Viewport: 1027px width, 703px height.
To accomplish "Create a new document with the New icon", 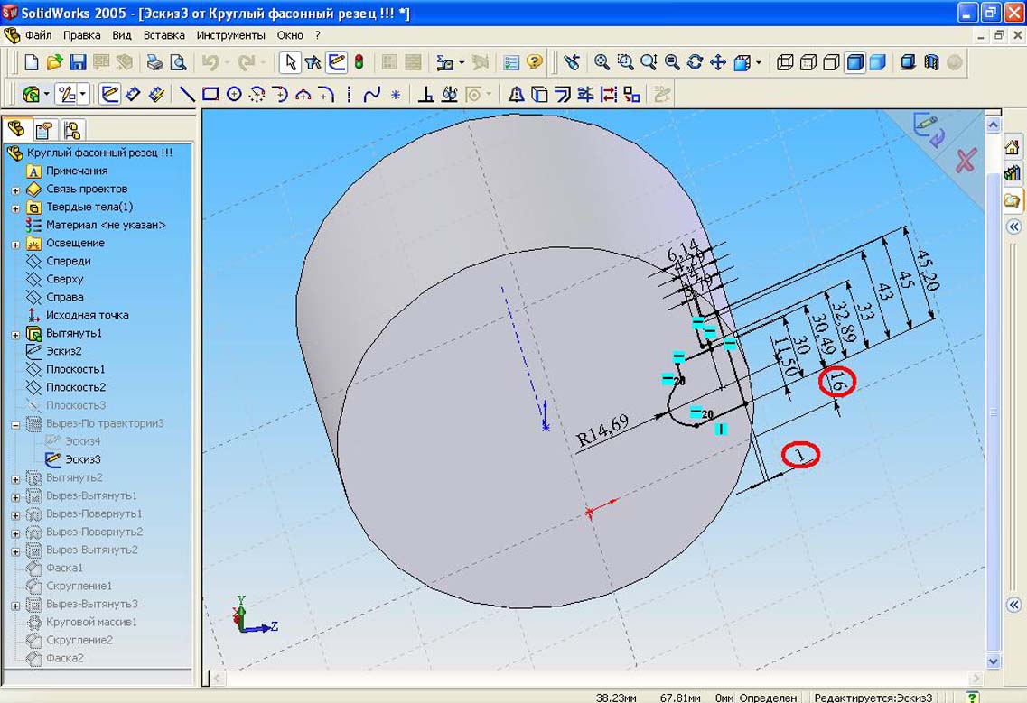I will click(x=31, y=62).
